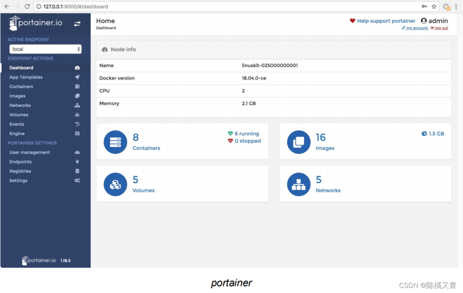
Task: Click the round Images icon
Action: [x=298, y=142]
